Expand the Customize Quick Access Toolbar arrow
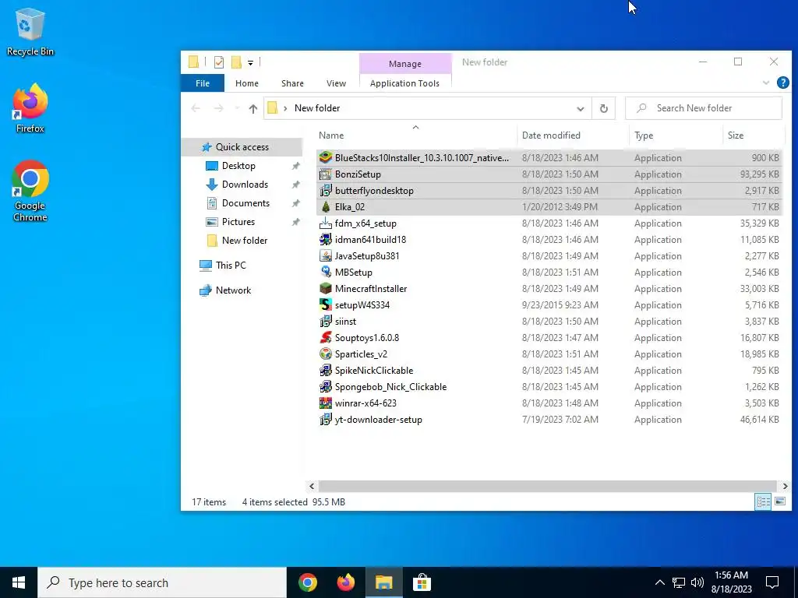The width and height of the screenshot is (798, 598). point(250,62)
